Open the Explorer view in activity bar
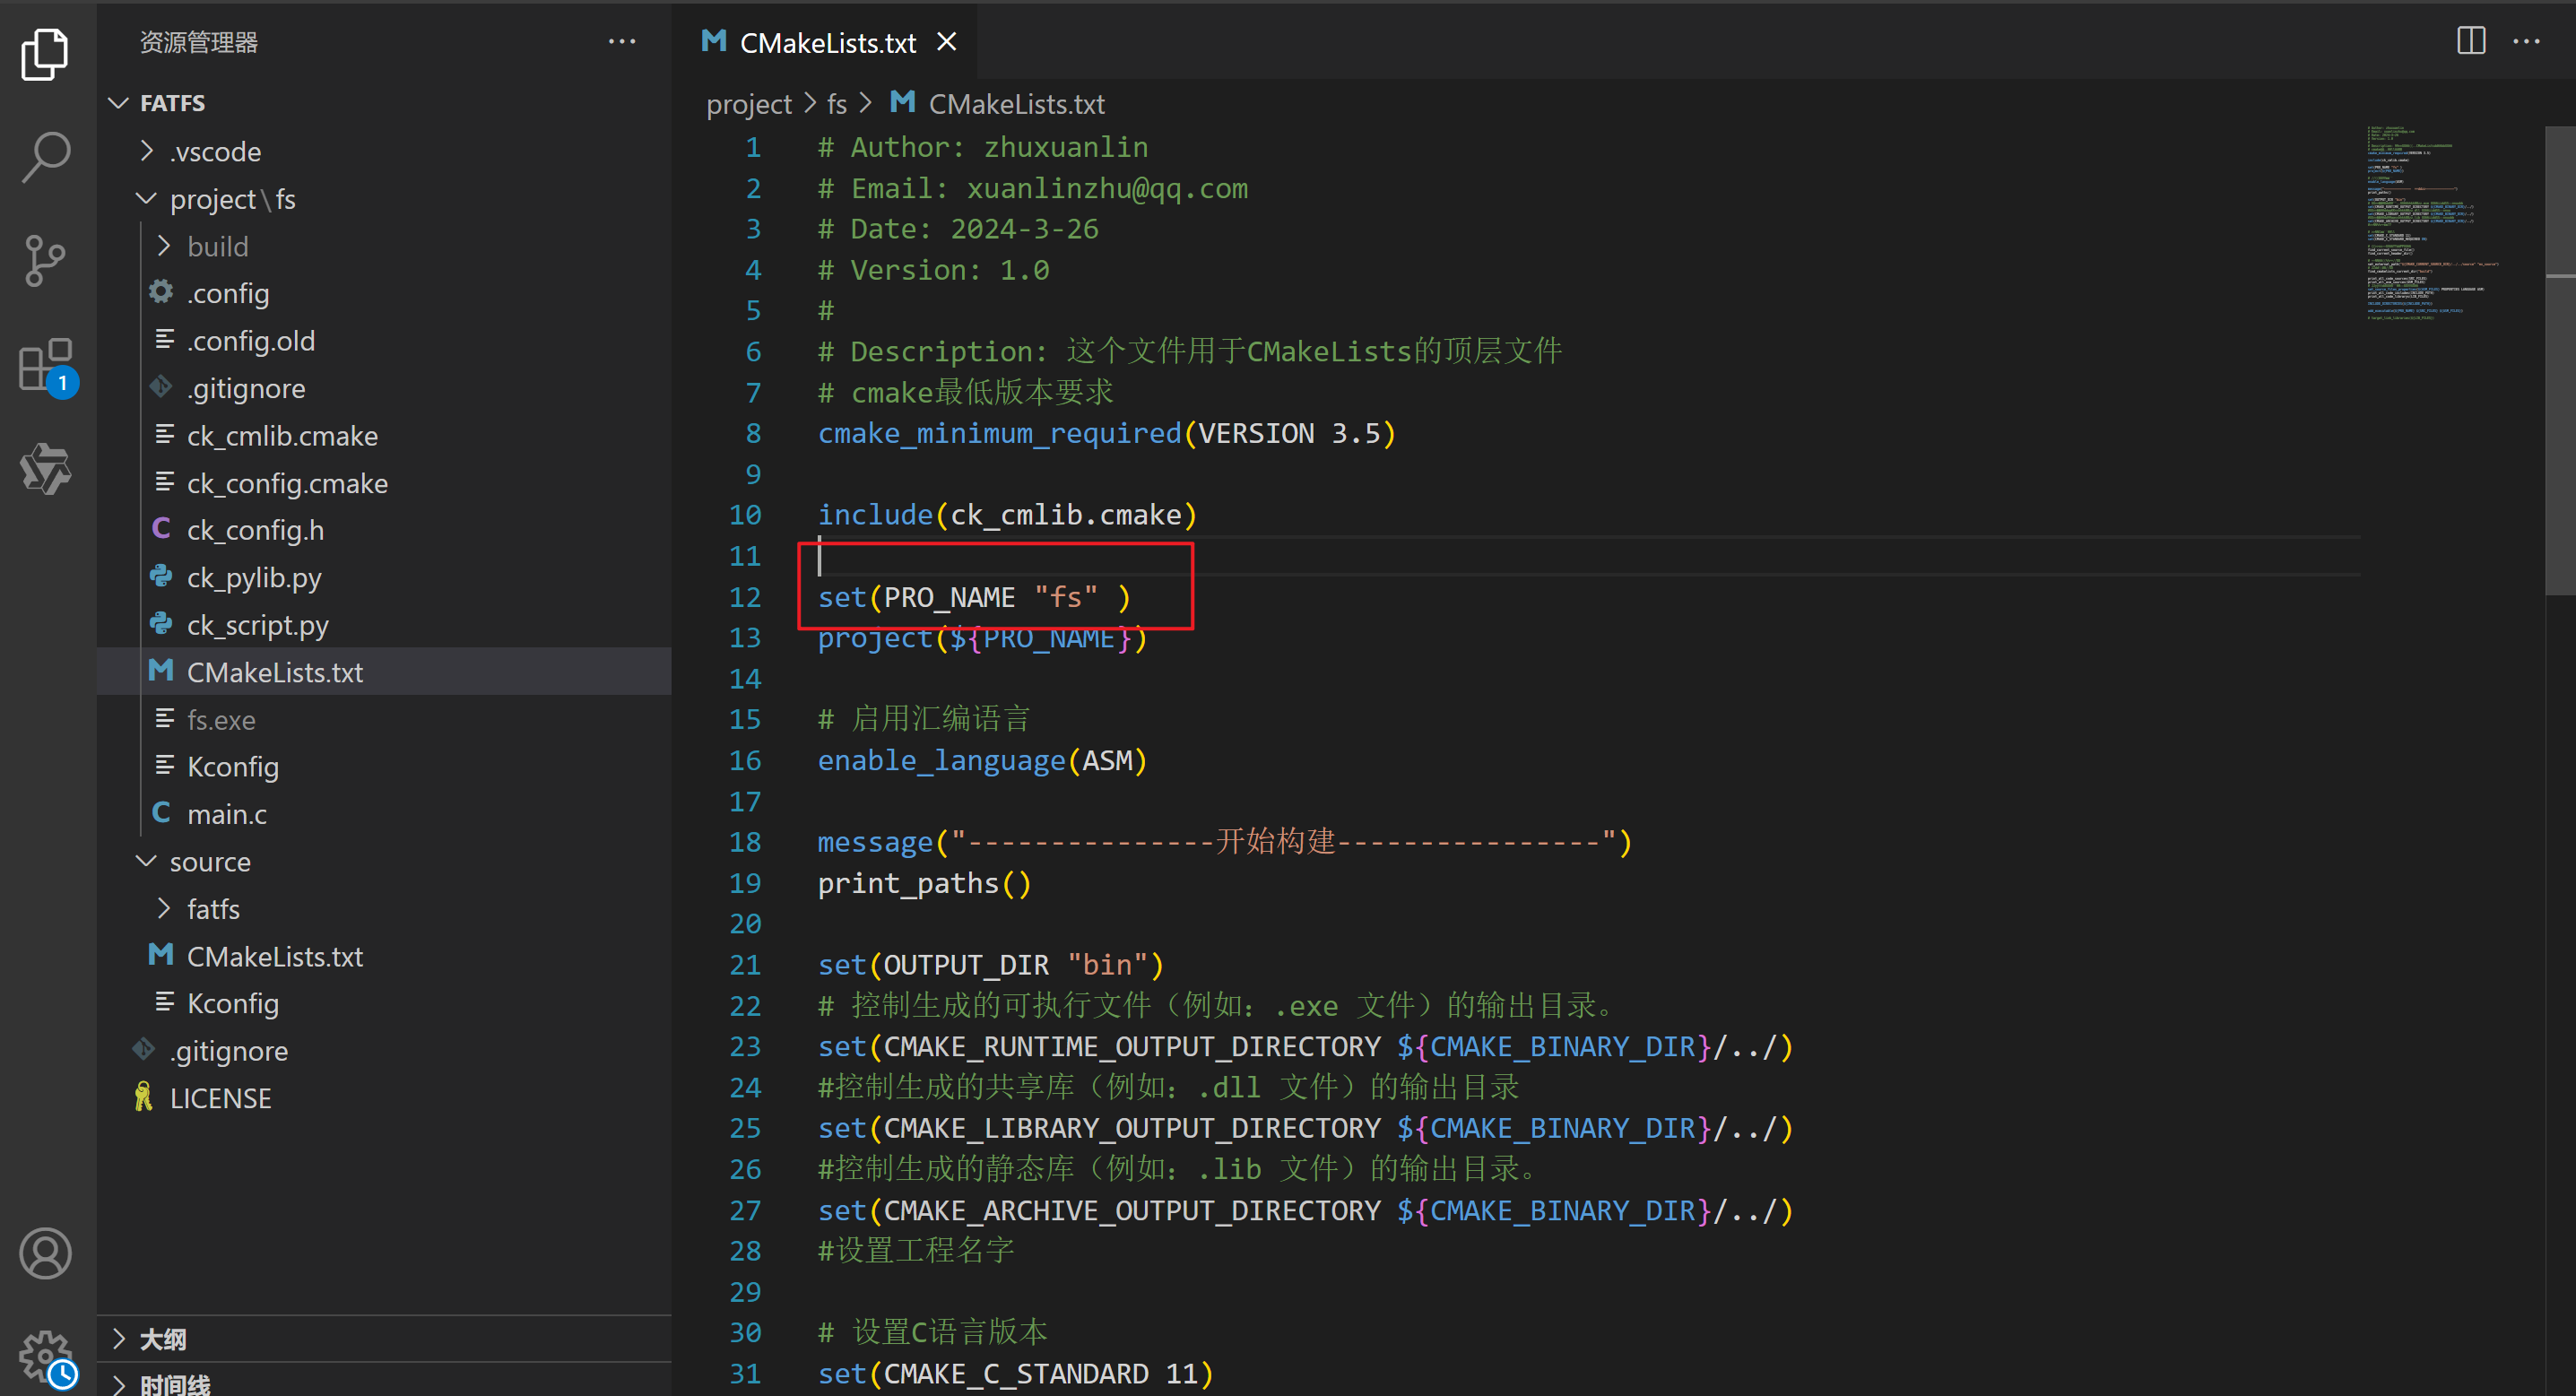Viewport: 2576px width, 1396px height. (45, 54)
